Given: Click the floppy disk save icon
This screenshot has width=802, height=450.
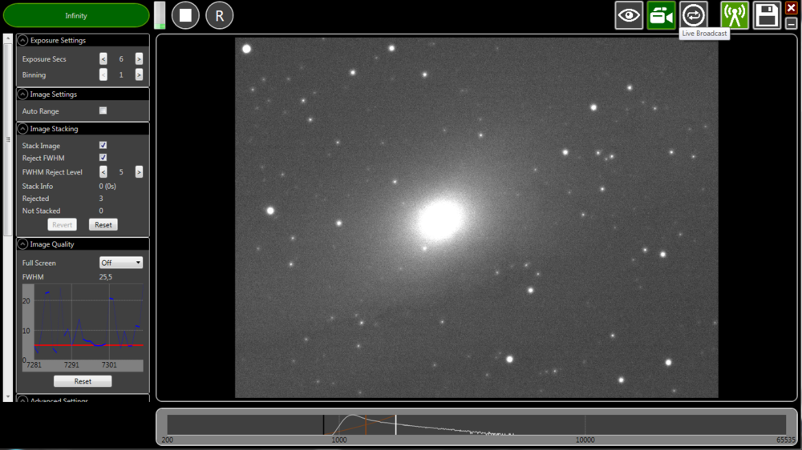Looking at the screenshot, I should click(x=767, y=15).
